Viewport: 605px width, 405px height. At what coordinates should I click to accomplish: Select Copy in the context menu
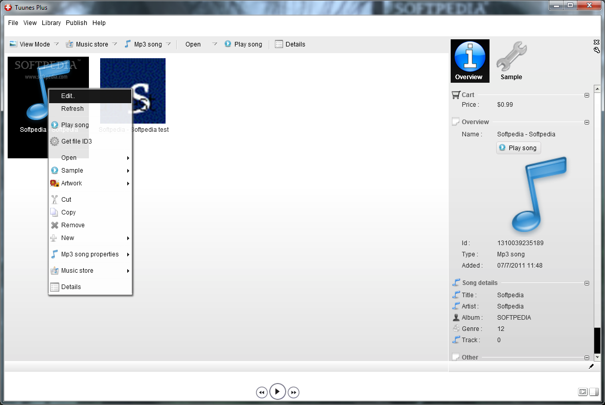[90, 212]
